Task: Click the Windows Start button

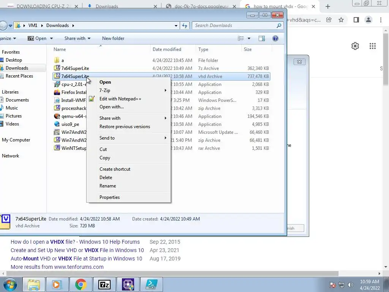Action: point(10,285)
